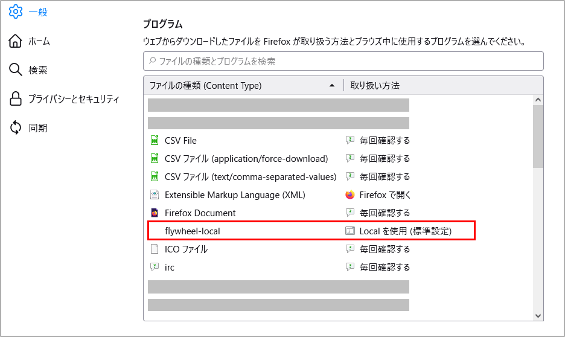Click the file type and program search field

(x=343, y=61)
